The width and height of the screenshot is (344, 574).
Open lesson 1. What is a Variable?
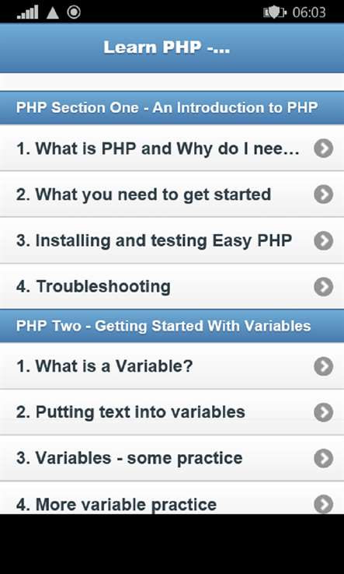click(172, 366)
